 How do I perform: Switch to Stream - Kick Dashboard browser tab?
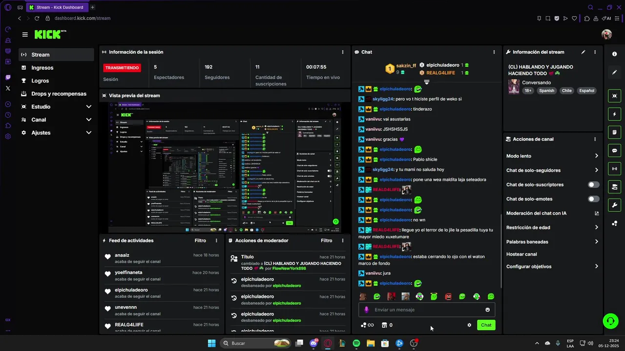(56, 7)
